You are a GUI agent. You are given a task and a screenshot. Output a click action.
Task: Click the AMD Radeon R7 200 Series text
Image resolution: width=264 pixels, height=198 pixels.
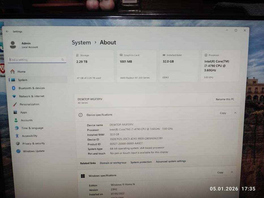(x=135, y=78)
